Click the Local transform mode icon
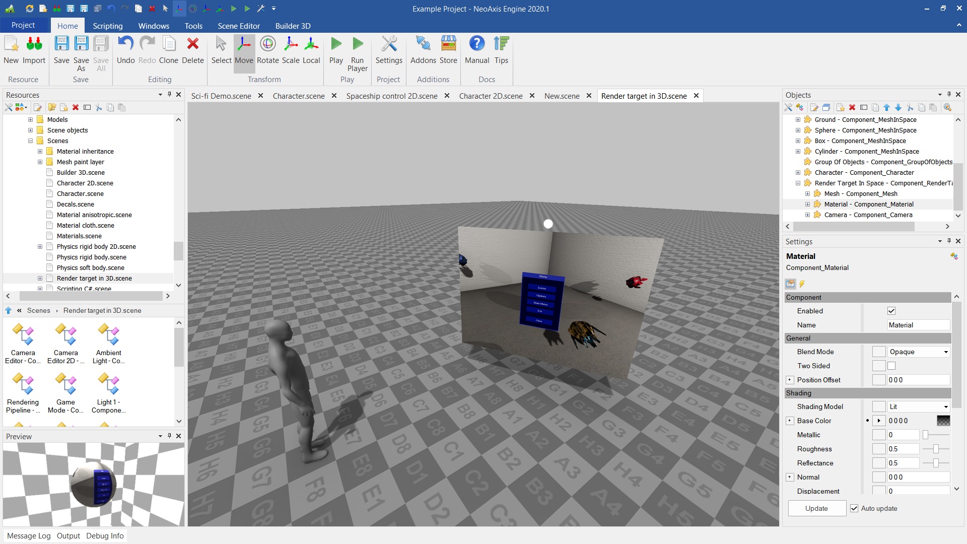This screenshot has height=544, width=967. [311, 44]
